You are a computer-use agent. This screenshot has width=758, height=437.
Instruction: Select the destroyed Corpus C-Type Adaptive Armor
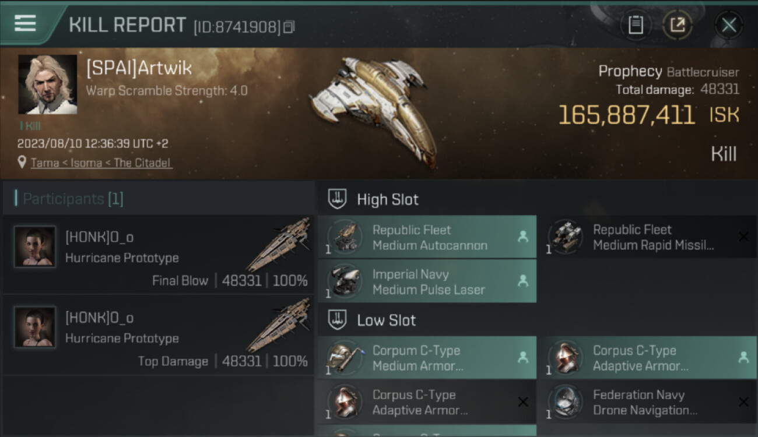point(427,402)
